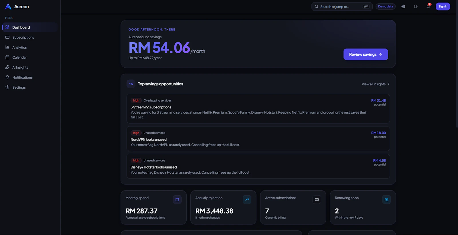458x235 pixels.
Task: Click the Currently billing caption
Action: tap(275, 218)
